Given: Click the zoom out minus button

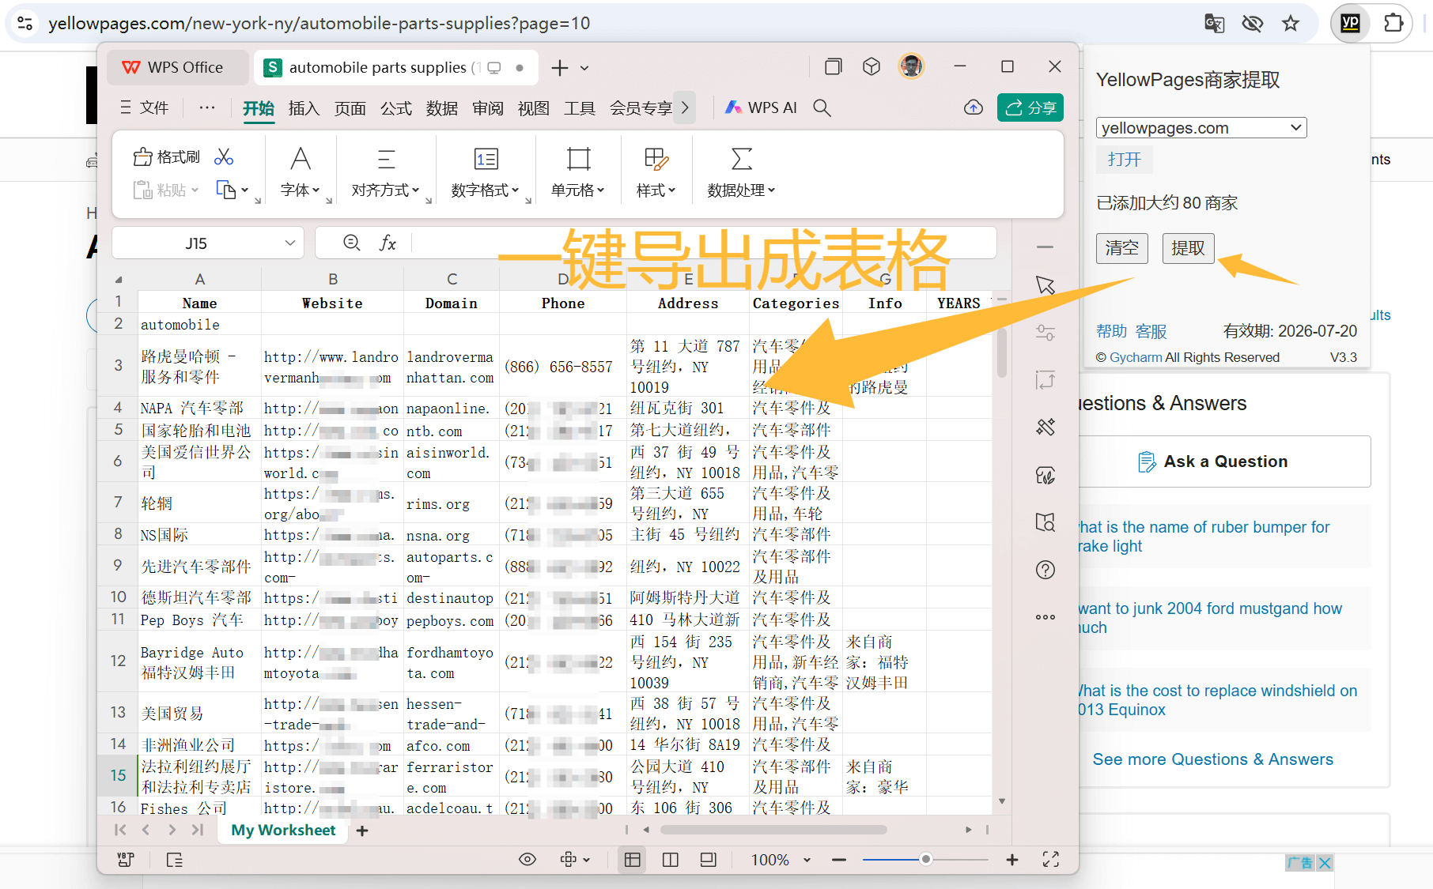Looking at the screenshot, I should tap(839, 859).
